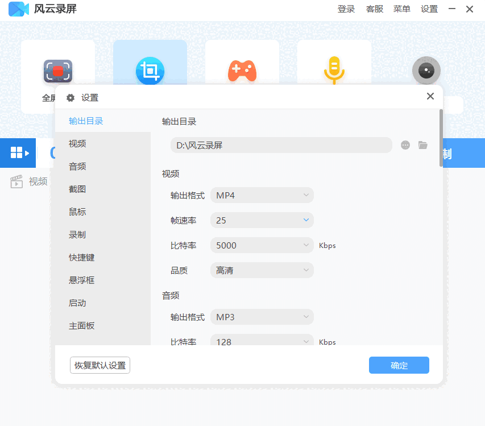Click the 风云录屏 app logo
The height and width of the screenshot is (426, 485).
[19, 9]
